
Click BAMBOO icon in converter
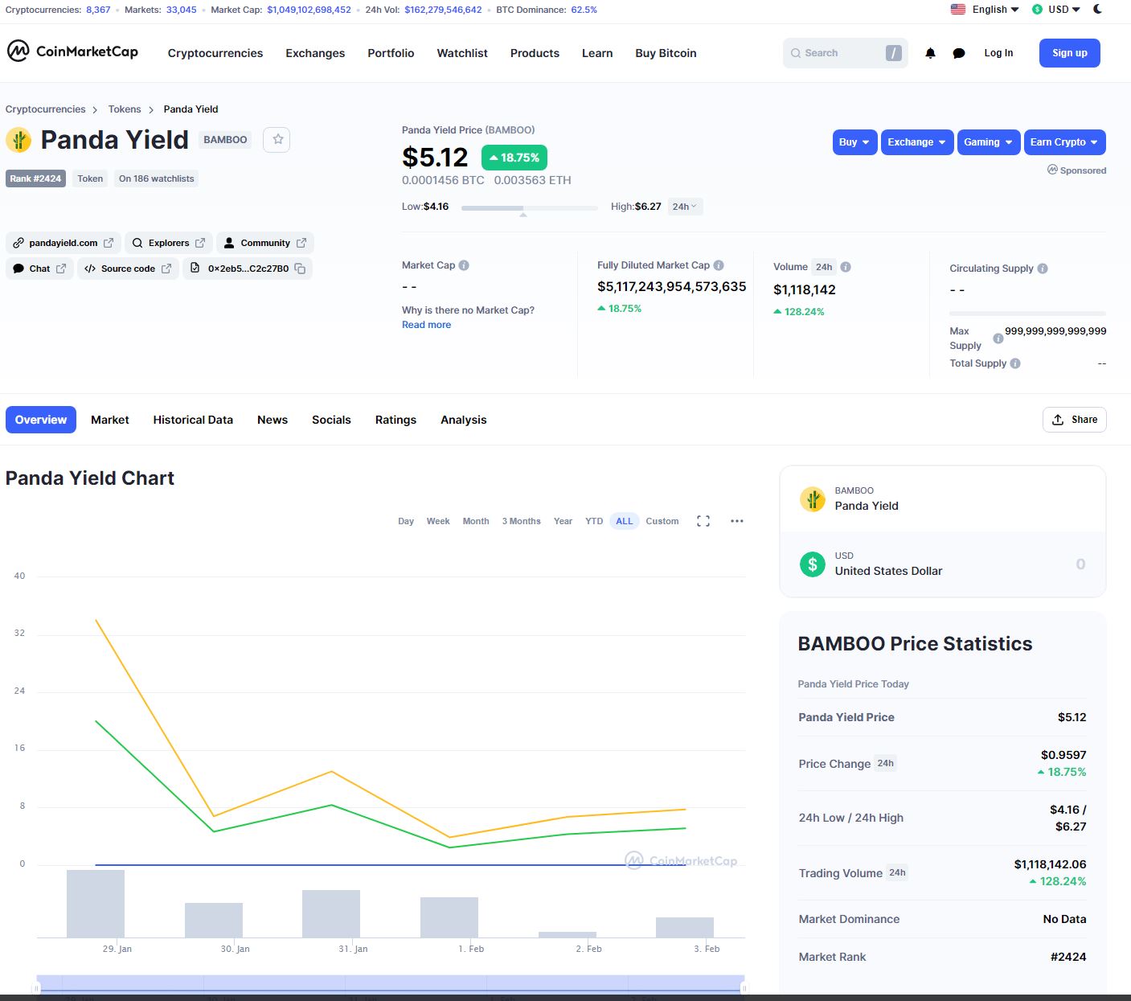[x=813, y=499]
